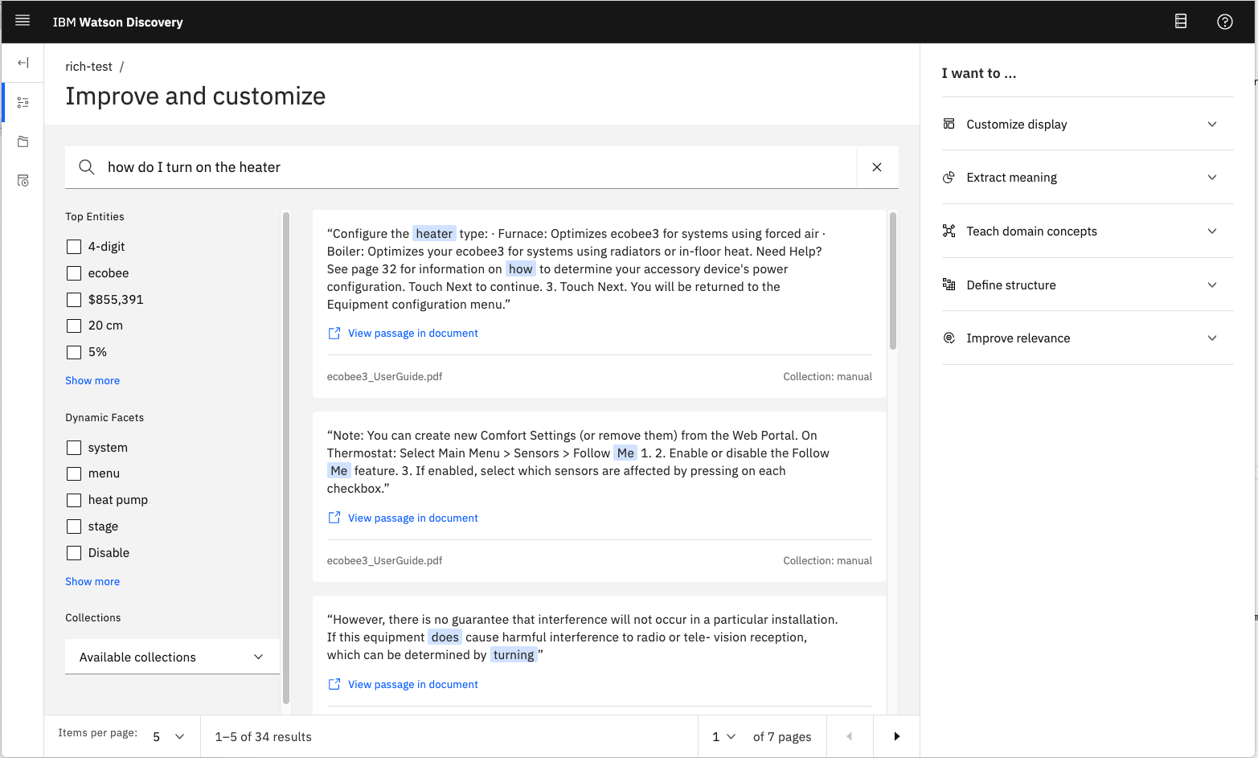Check the system facet checkbox
The width and height of the screenshot is (1258, 758).
[74, 448]
